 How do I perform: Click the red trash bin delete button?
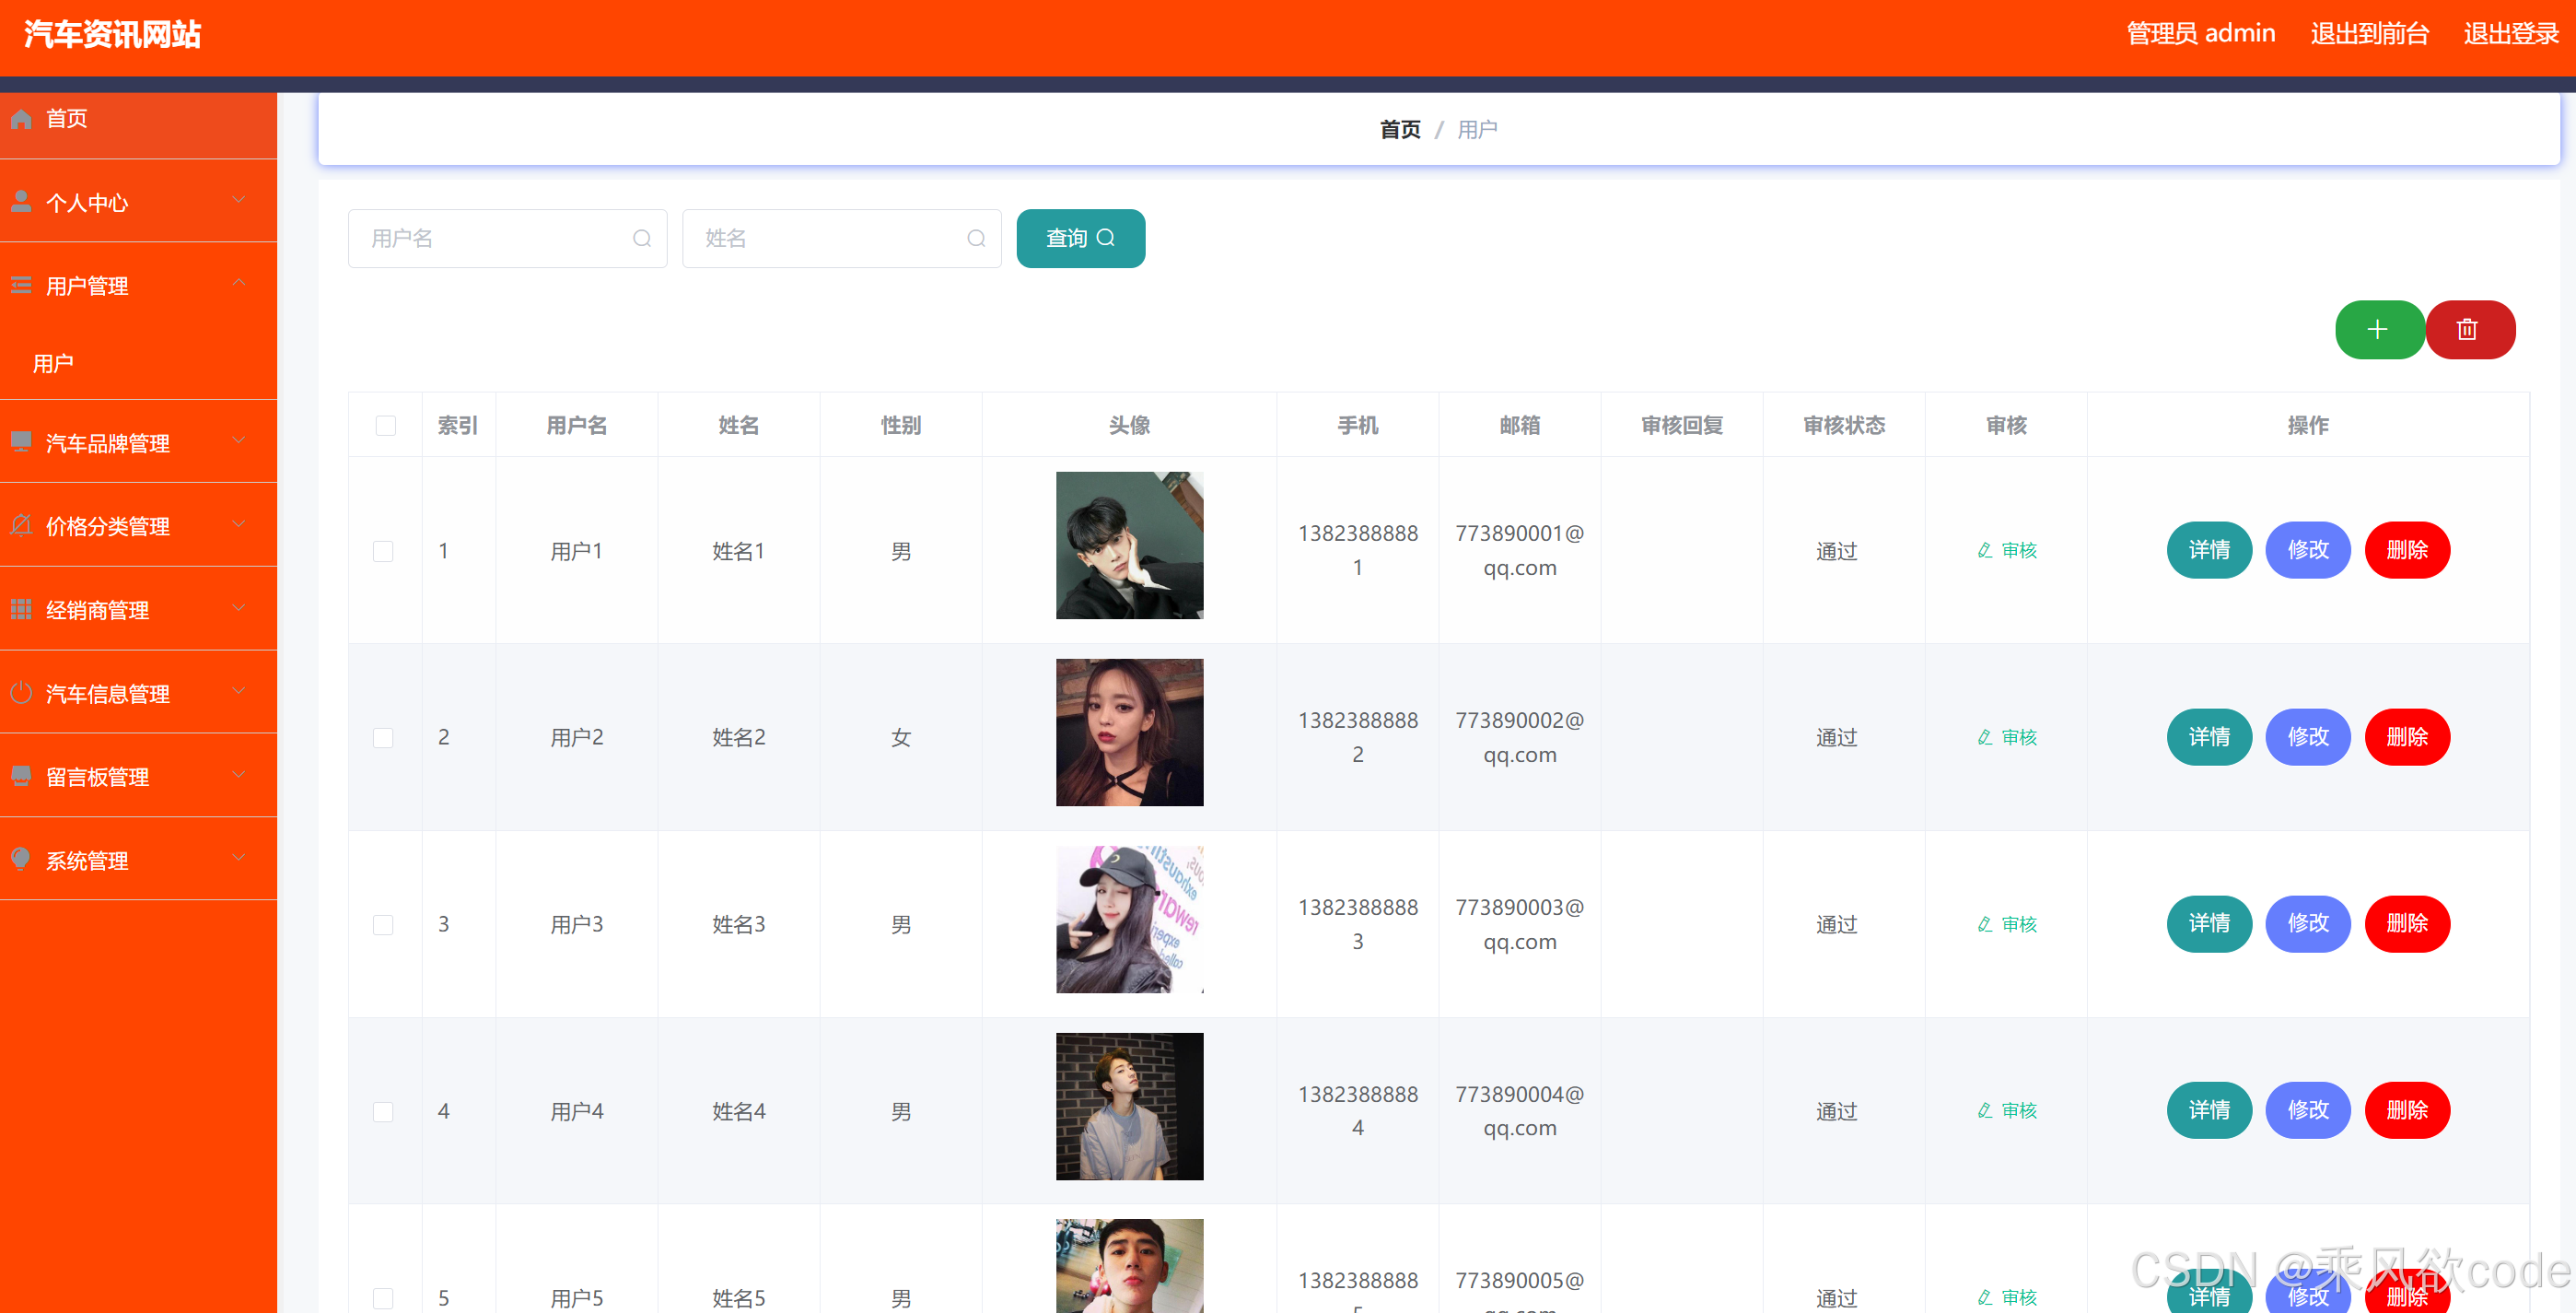(x=2467, y=329)
